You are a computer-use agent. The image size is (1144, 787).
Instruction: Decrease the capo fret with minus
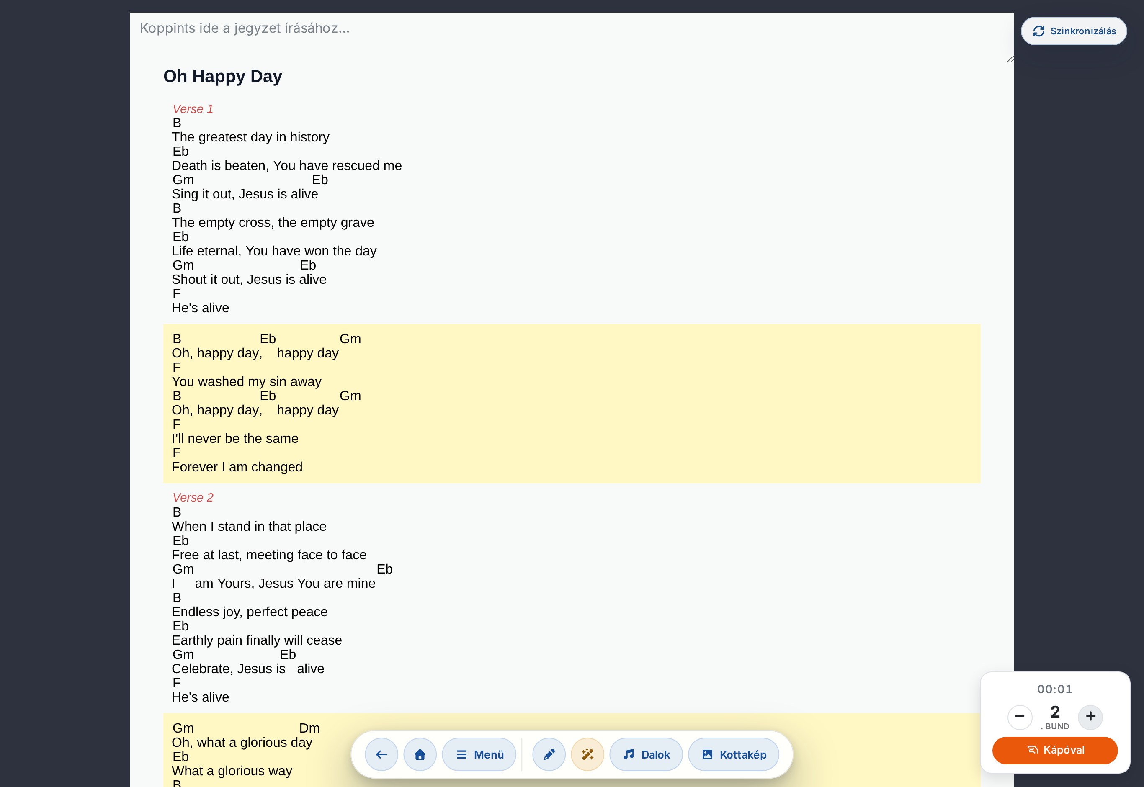pyautogui.click(x=1020, y=717)
